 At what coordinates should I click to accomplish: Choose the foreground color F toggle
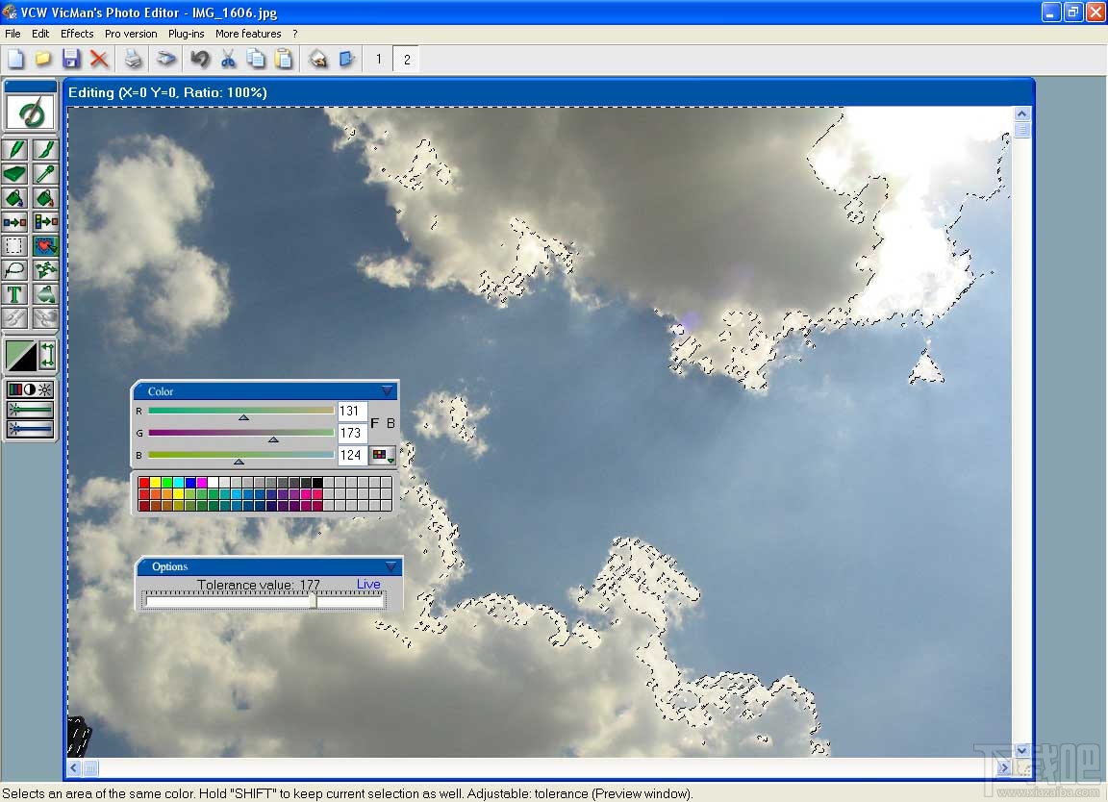(374, 423)
